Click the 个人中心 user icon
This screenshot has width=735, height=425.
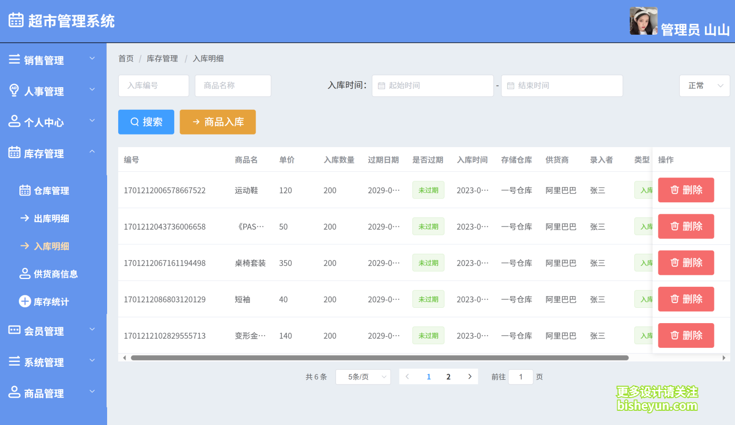[x=14, y=121]
